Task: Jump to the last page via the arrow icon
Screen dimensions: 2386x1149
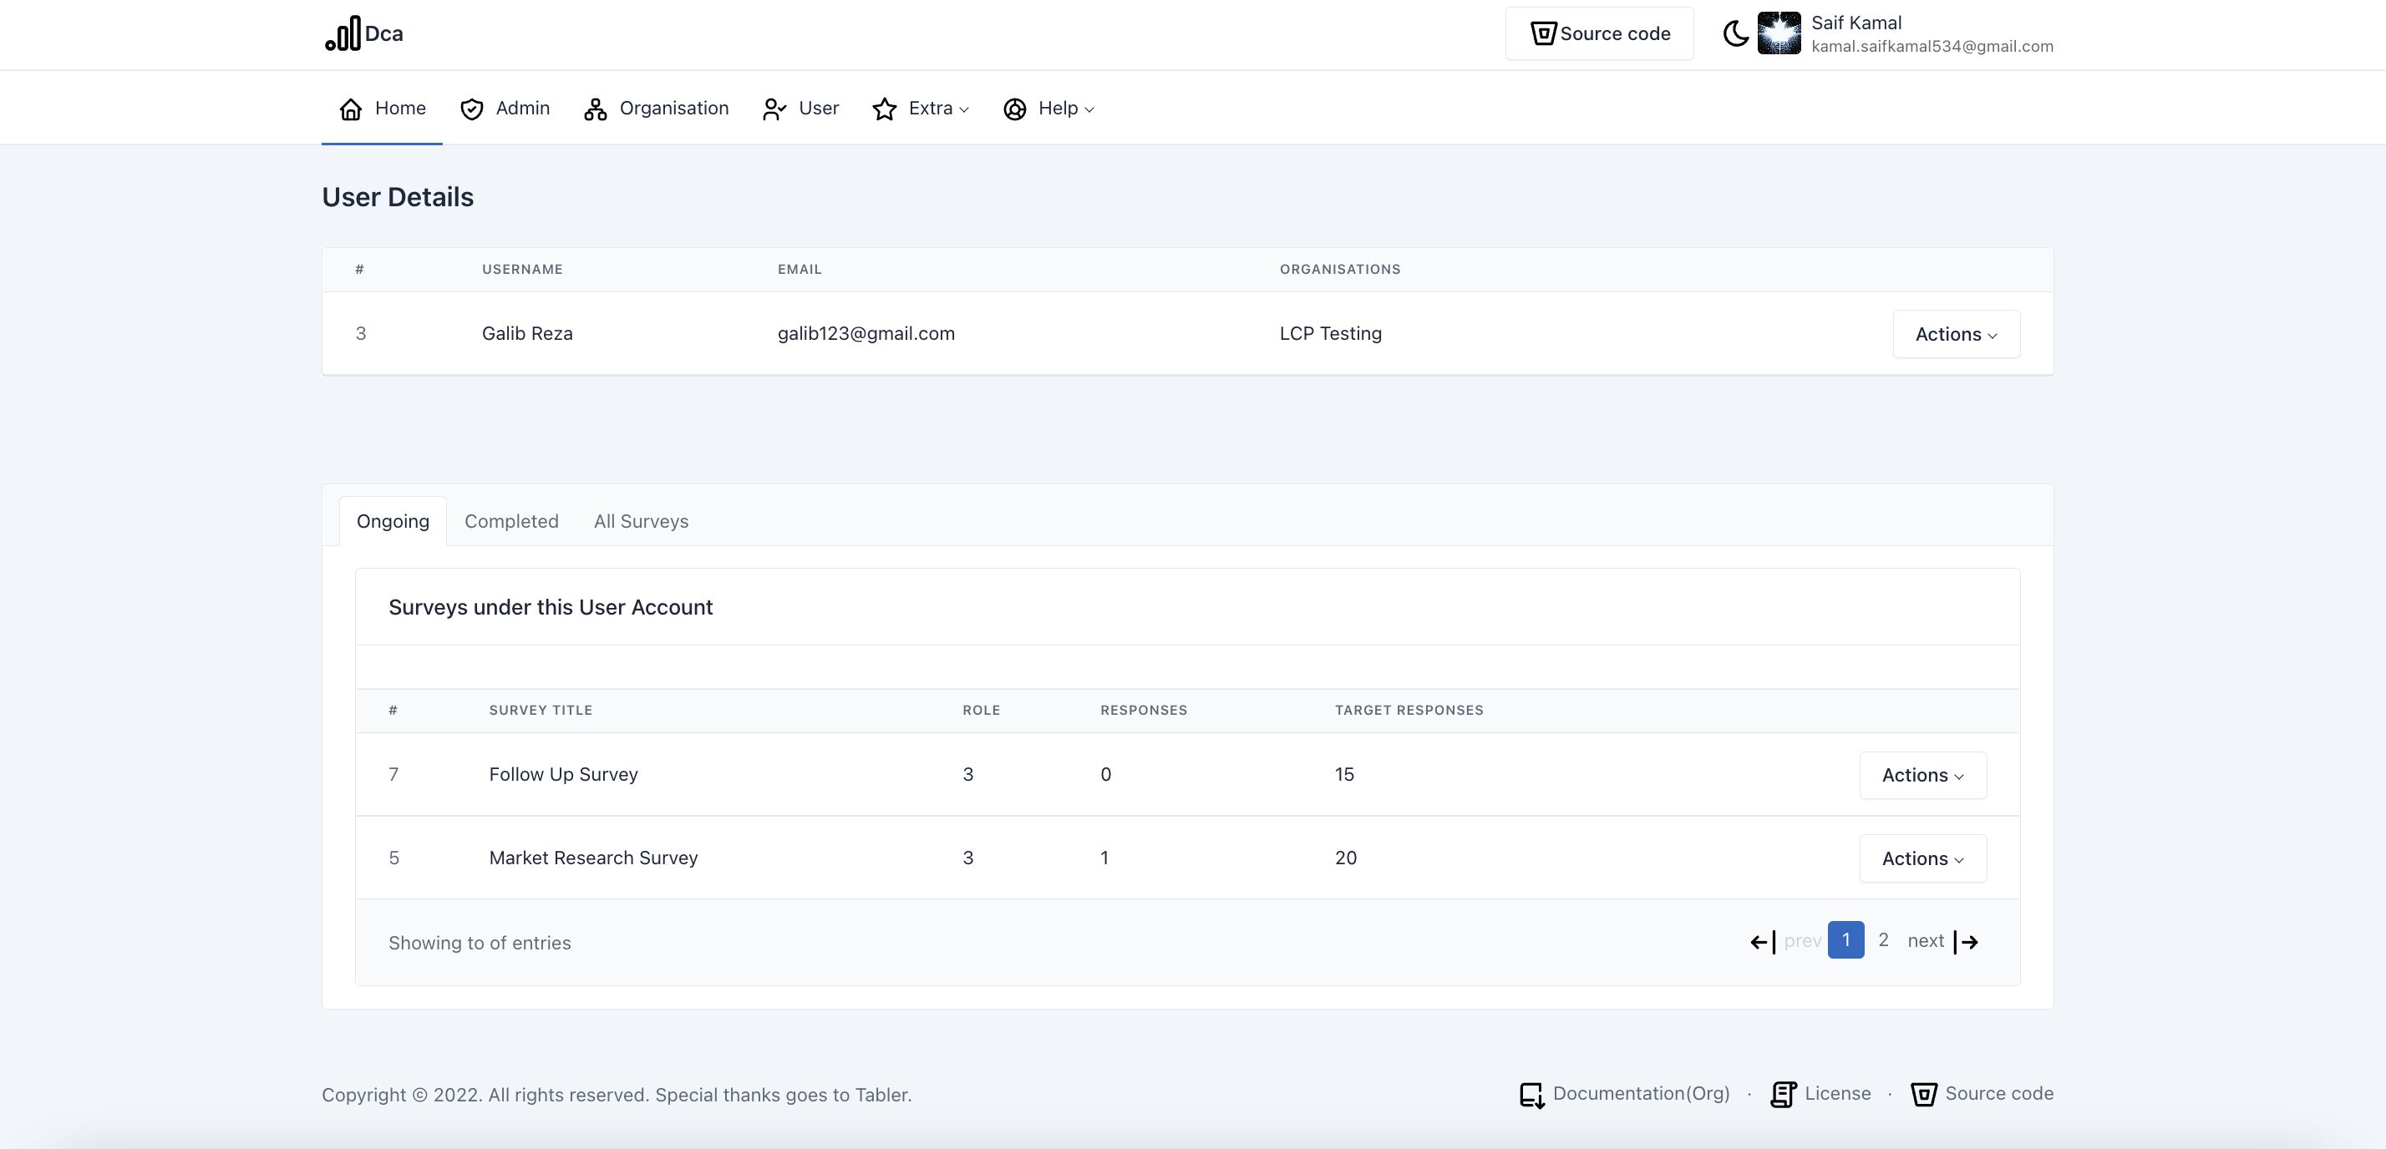Action: pyautogui.click(x=1966, y=942)
